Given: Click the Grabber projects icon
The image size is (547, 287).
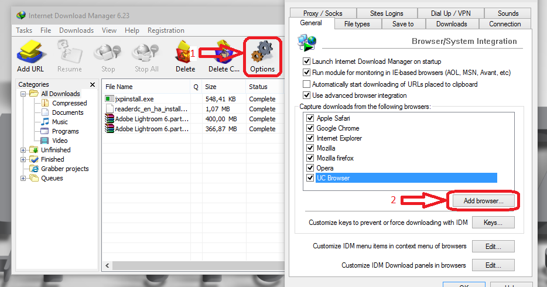Looking at the screenshot, I should pyautogui.click(x=34, y=169).
